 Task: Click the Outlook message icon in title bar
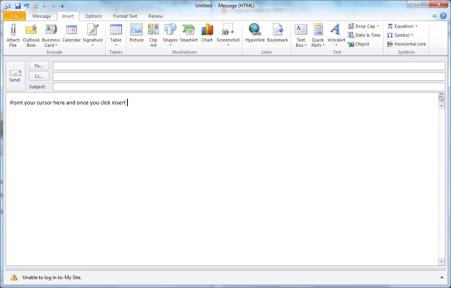point(7,6)
